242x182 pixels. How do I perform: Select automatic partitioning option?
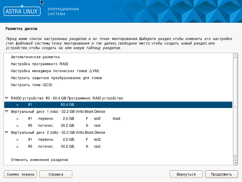[x=35, y=57]
